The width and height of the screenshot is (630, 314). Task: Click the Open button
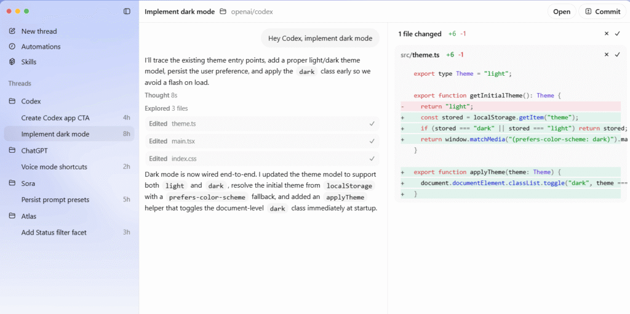point(561,12)
